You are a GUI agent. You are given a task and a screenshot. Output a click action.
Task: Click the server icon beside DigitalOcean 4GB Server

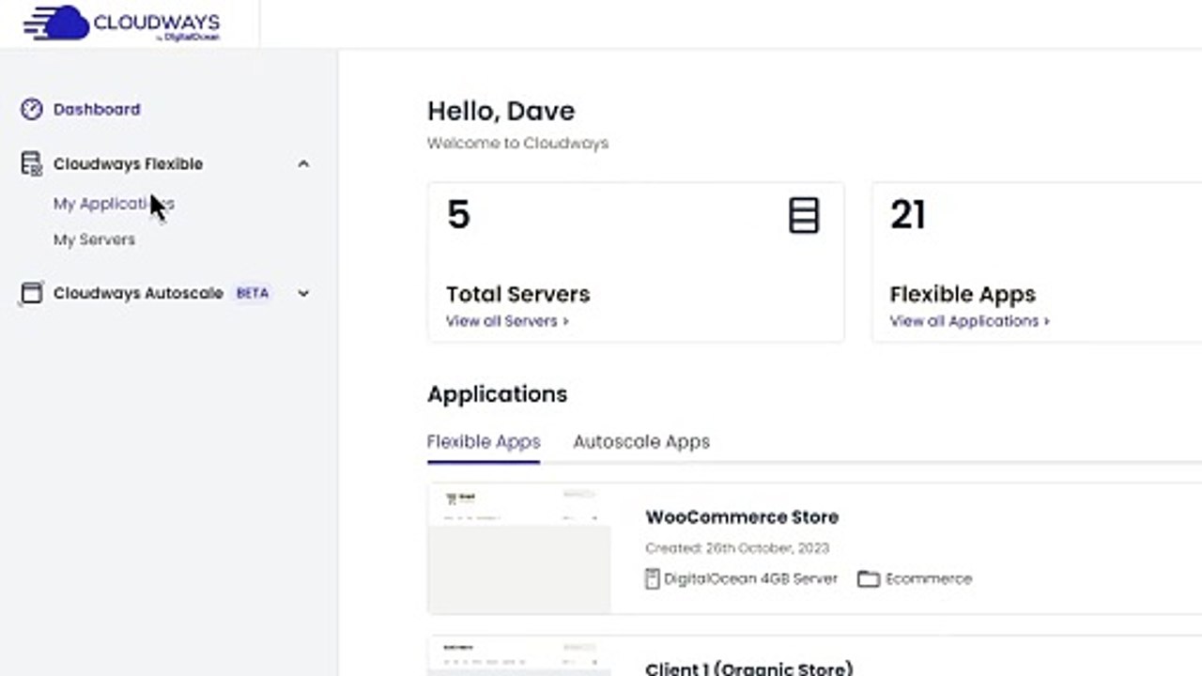coord(652,578)
